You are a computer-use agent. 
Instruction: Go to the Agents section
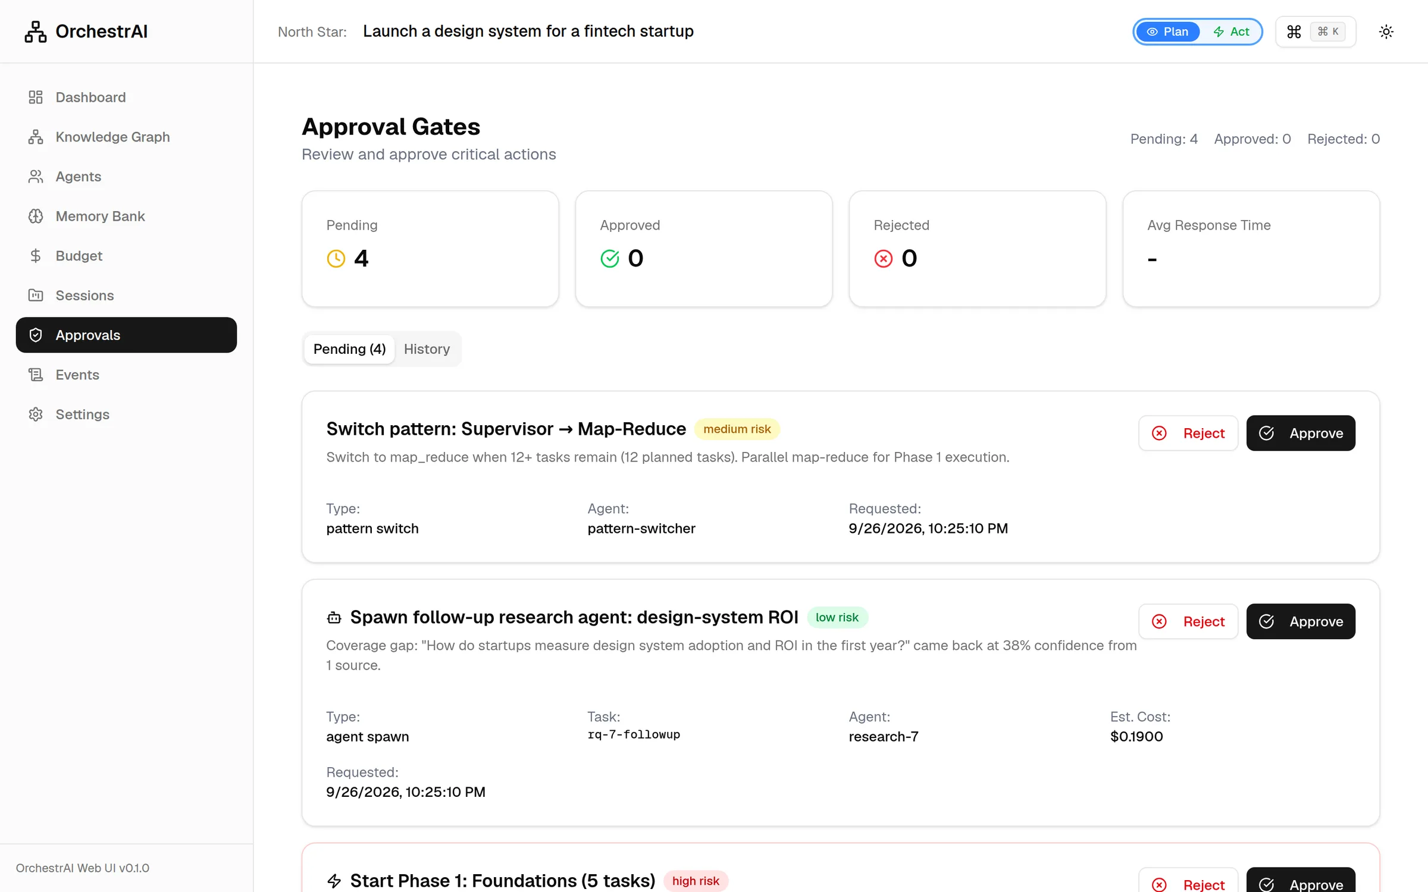126,177
